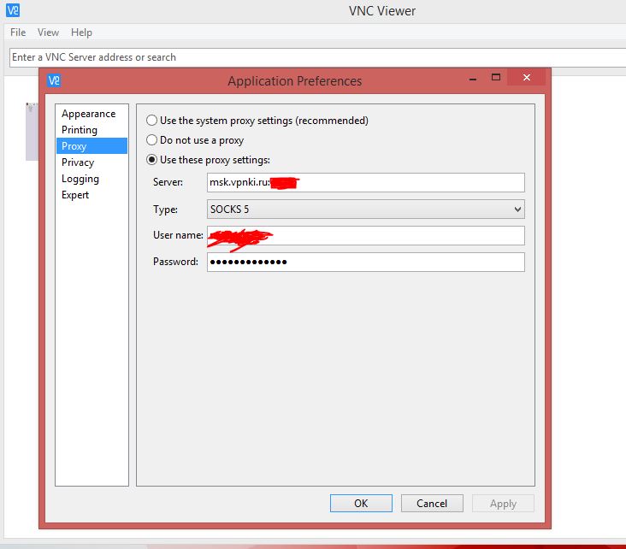Select Do not use a proxy option
Screen dimensions: 626x549
(151, 140)
